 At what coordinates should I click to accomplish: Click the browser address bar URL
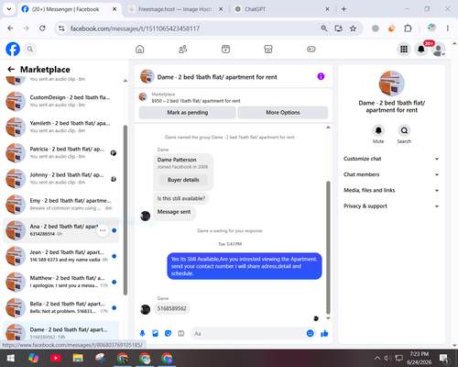tap(135, 28)
